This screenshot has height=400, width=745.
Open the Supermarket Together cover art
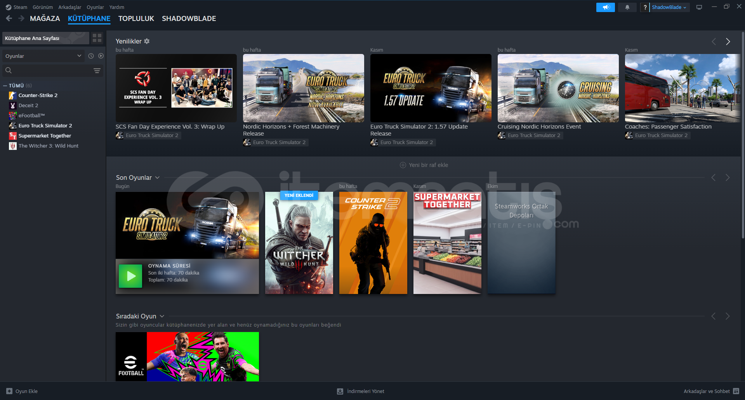point(447,243)
